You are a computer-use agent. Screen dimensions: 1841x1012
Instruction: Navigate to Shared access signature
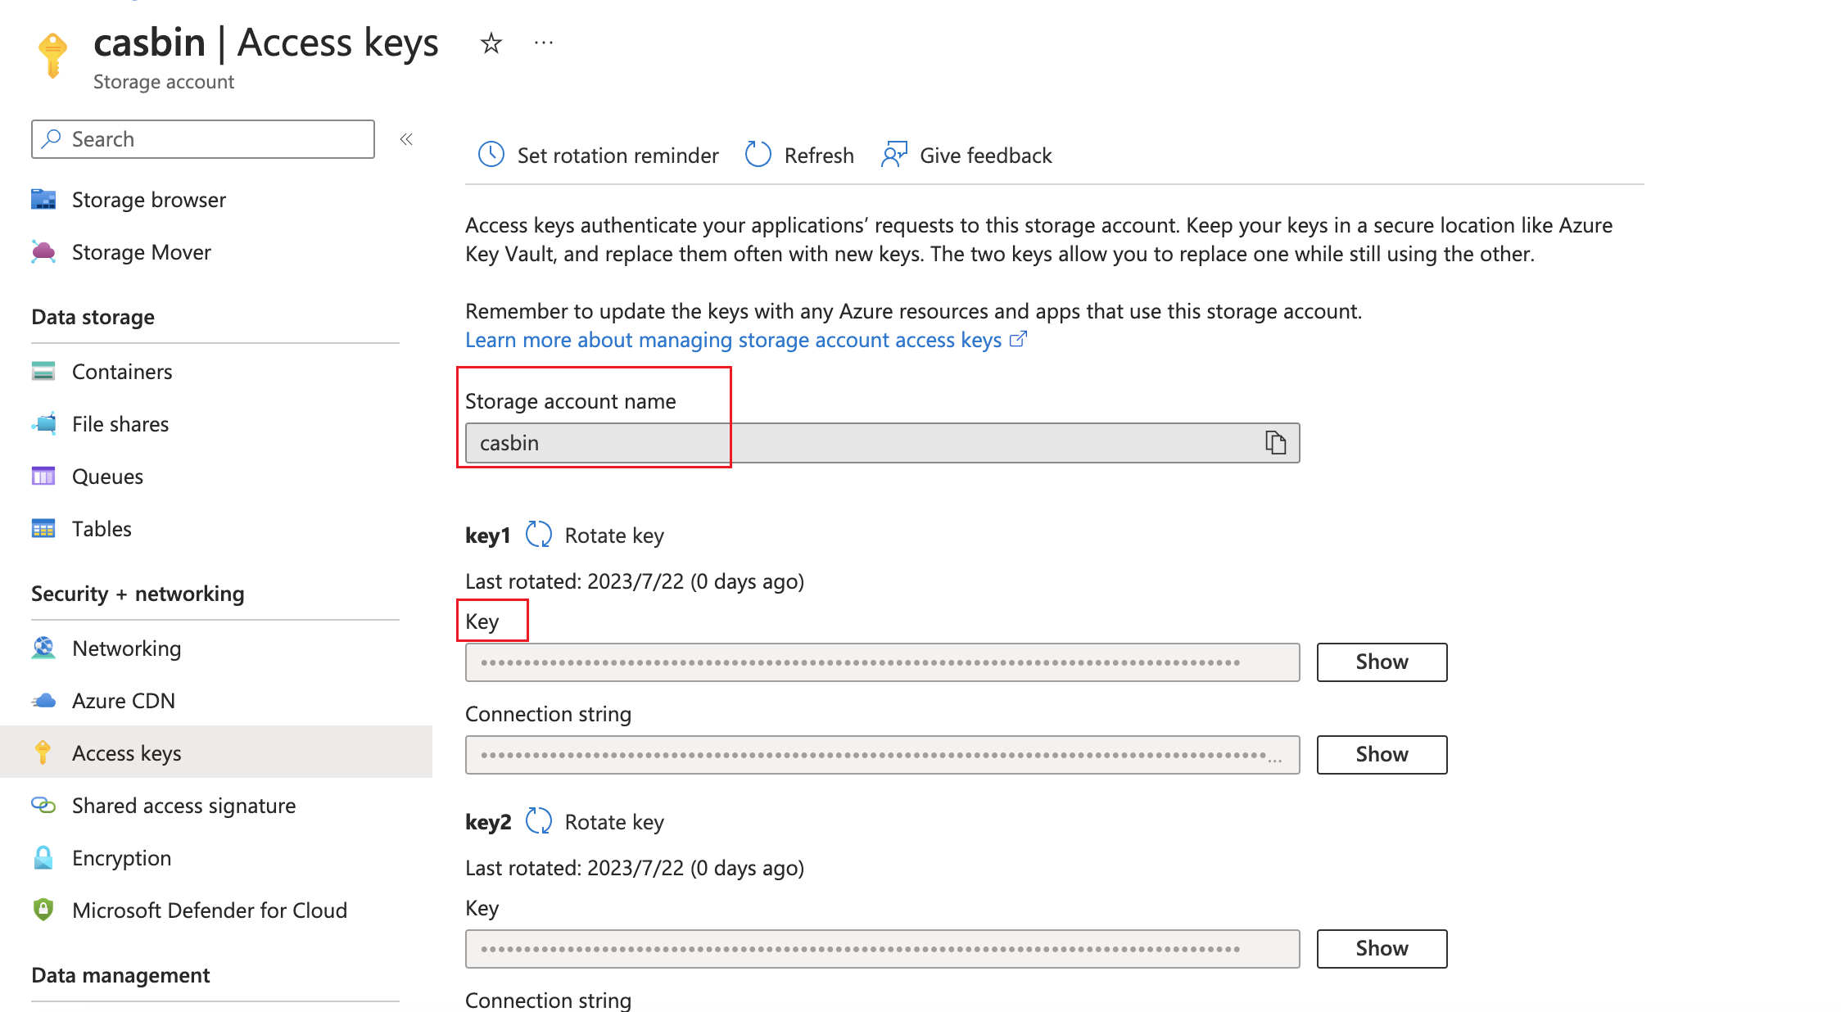[183, 806]
